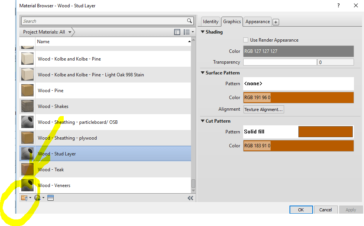Click the search magnifier icon
Screen dimensions: 364x226
click(x=189, y=21)
